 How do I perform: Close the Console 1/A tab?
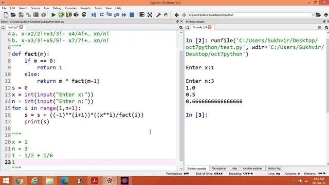pyautogui.click(x=210, y=27)
